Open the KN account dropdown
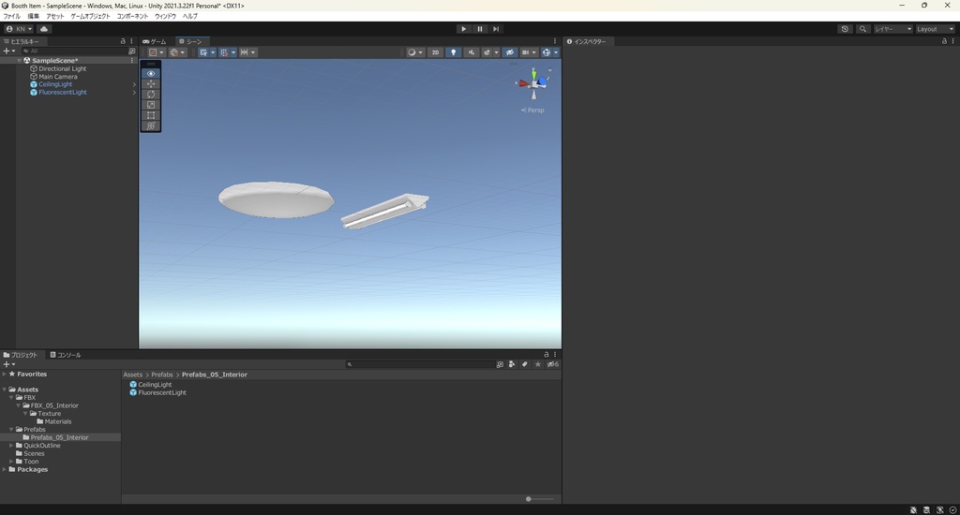 (x=19, y=29)
